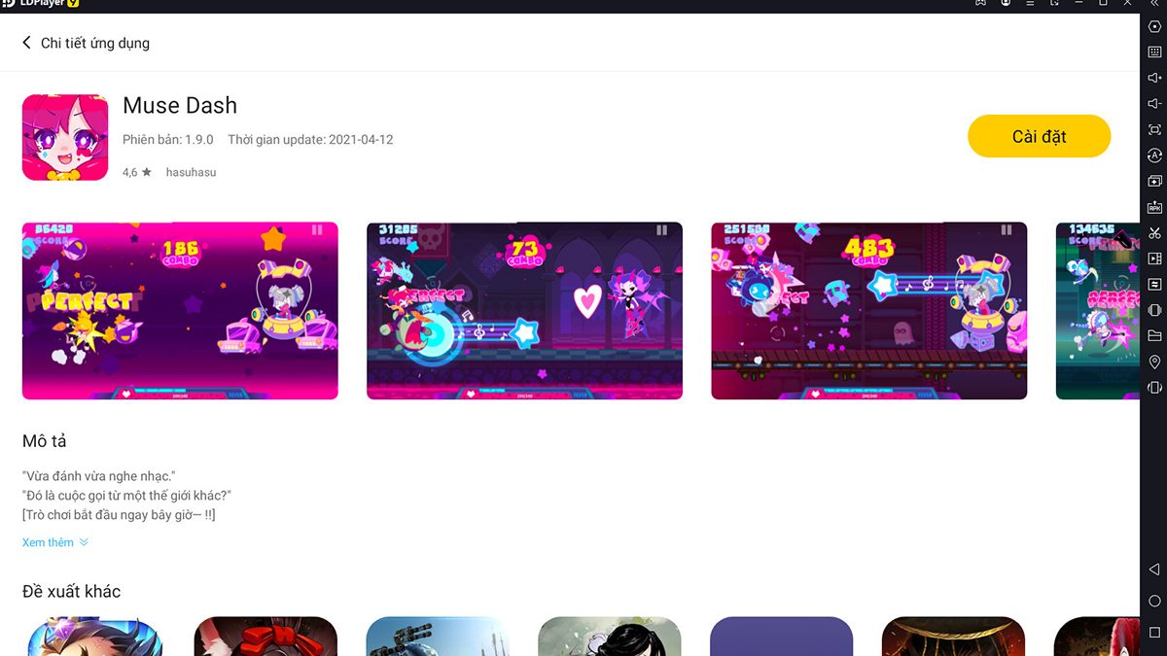Open shared folder icon in sidebar
This screenshot has width=1167, height=656.
pos(1154,336)
